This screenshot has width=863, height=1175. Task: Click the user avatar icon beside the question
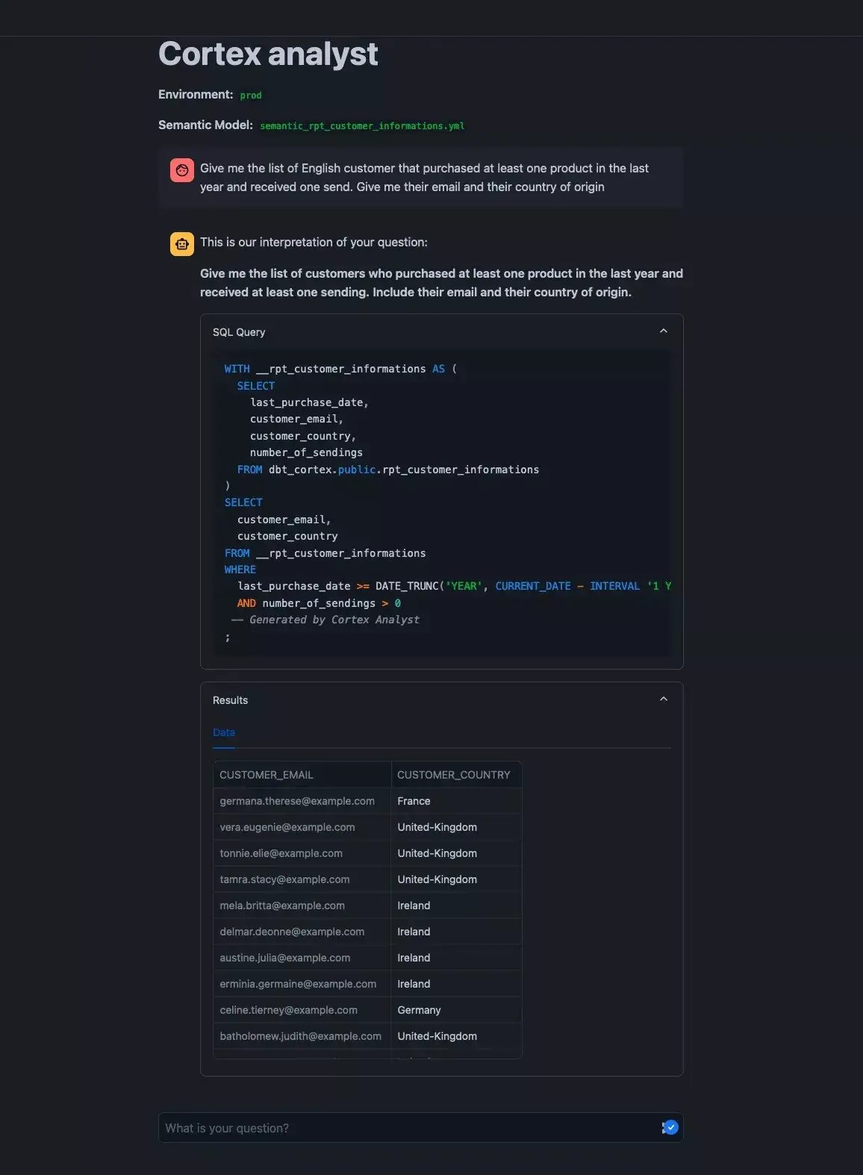pyautogui.click(x=182, y=170)
